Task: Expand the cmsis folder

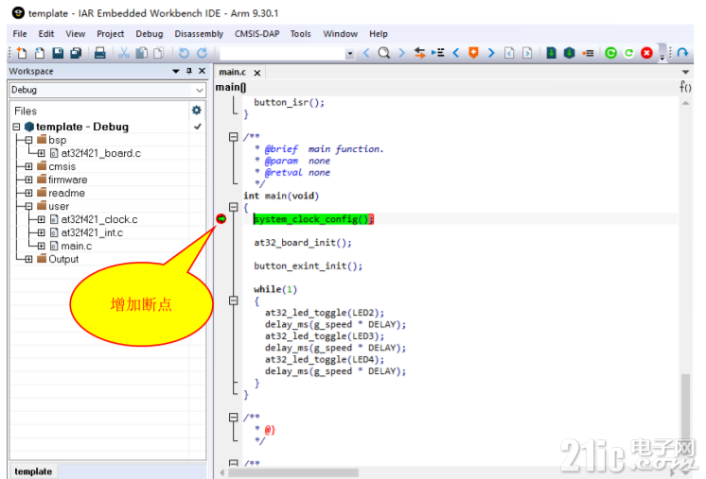Action: (x=28, y=166)
